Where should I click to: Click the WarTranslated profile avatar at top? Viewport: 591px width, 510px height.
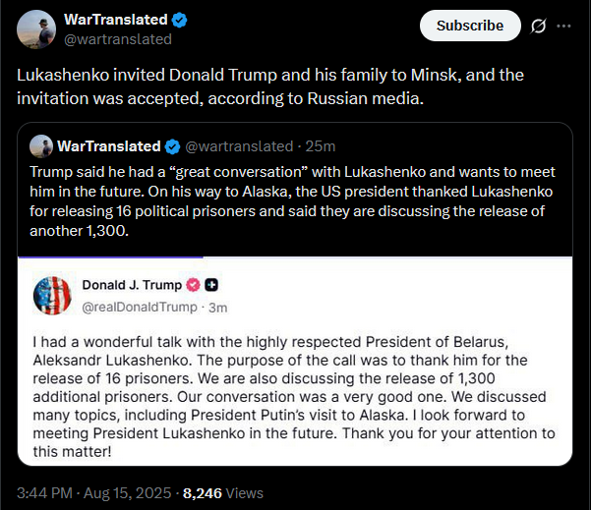(35, 28)
